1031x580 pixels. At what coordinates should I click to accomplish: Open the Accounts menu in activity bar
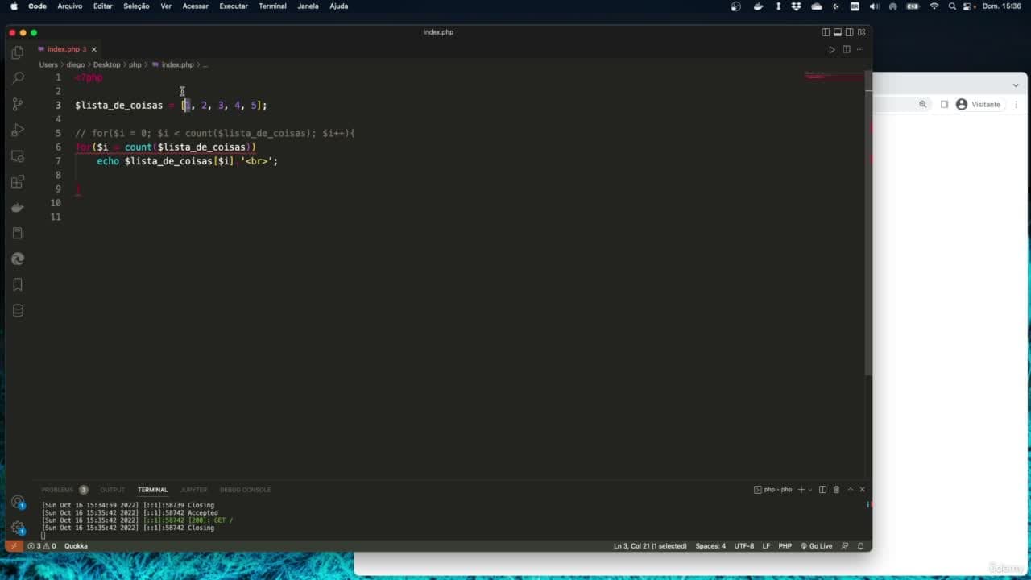18,503
